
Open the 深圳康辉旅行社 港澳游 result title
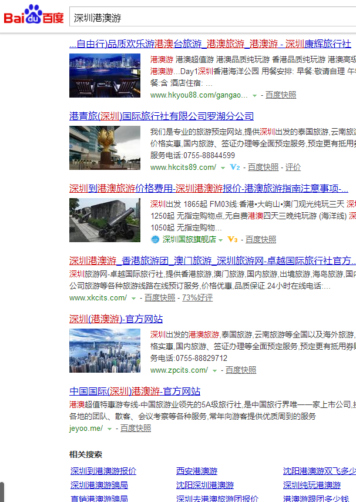pos(210,43)
